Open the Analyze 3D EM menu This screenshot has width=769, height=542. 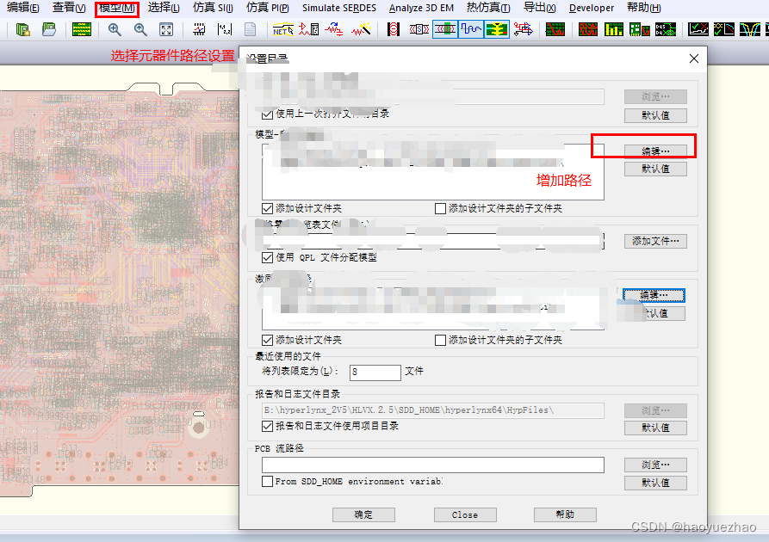[x=421, y=8]
